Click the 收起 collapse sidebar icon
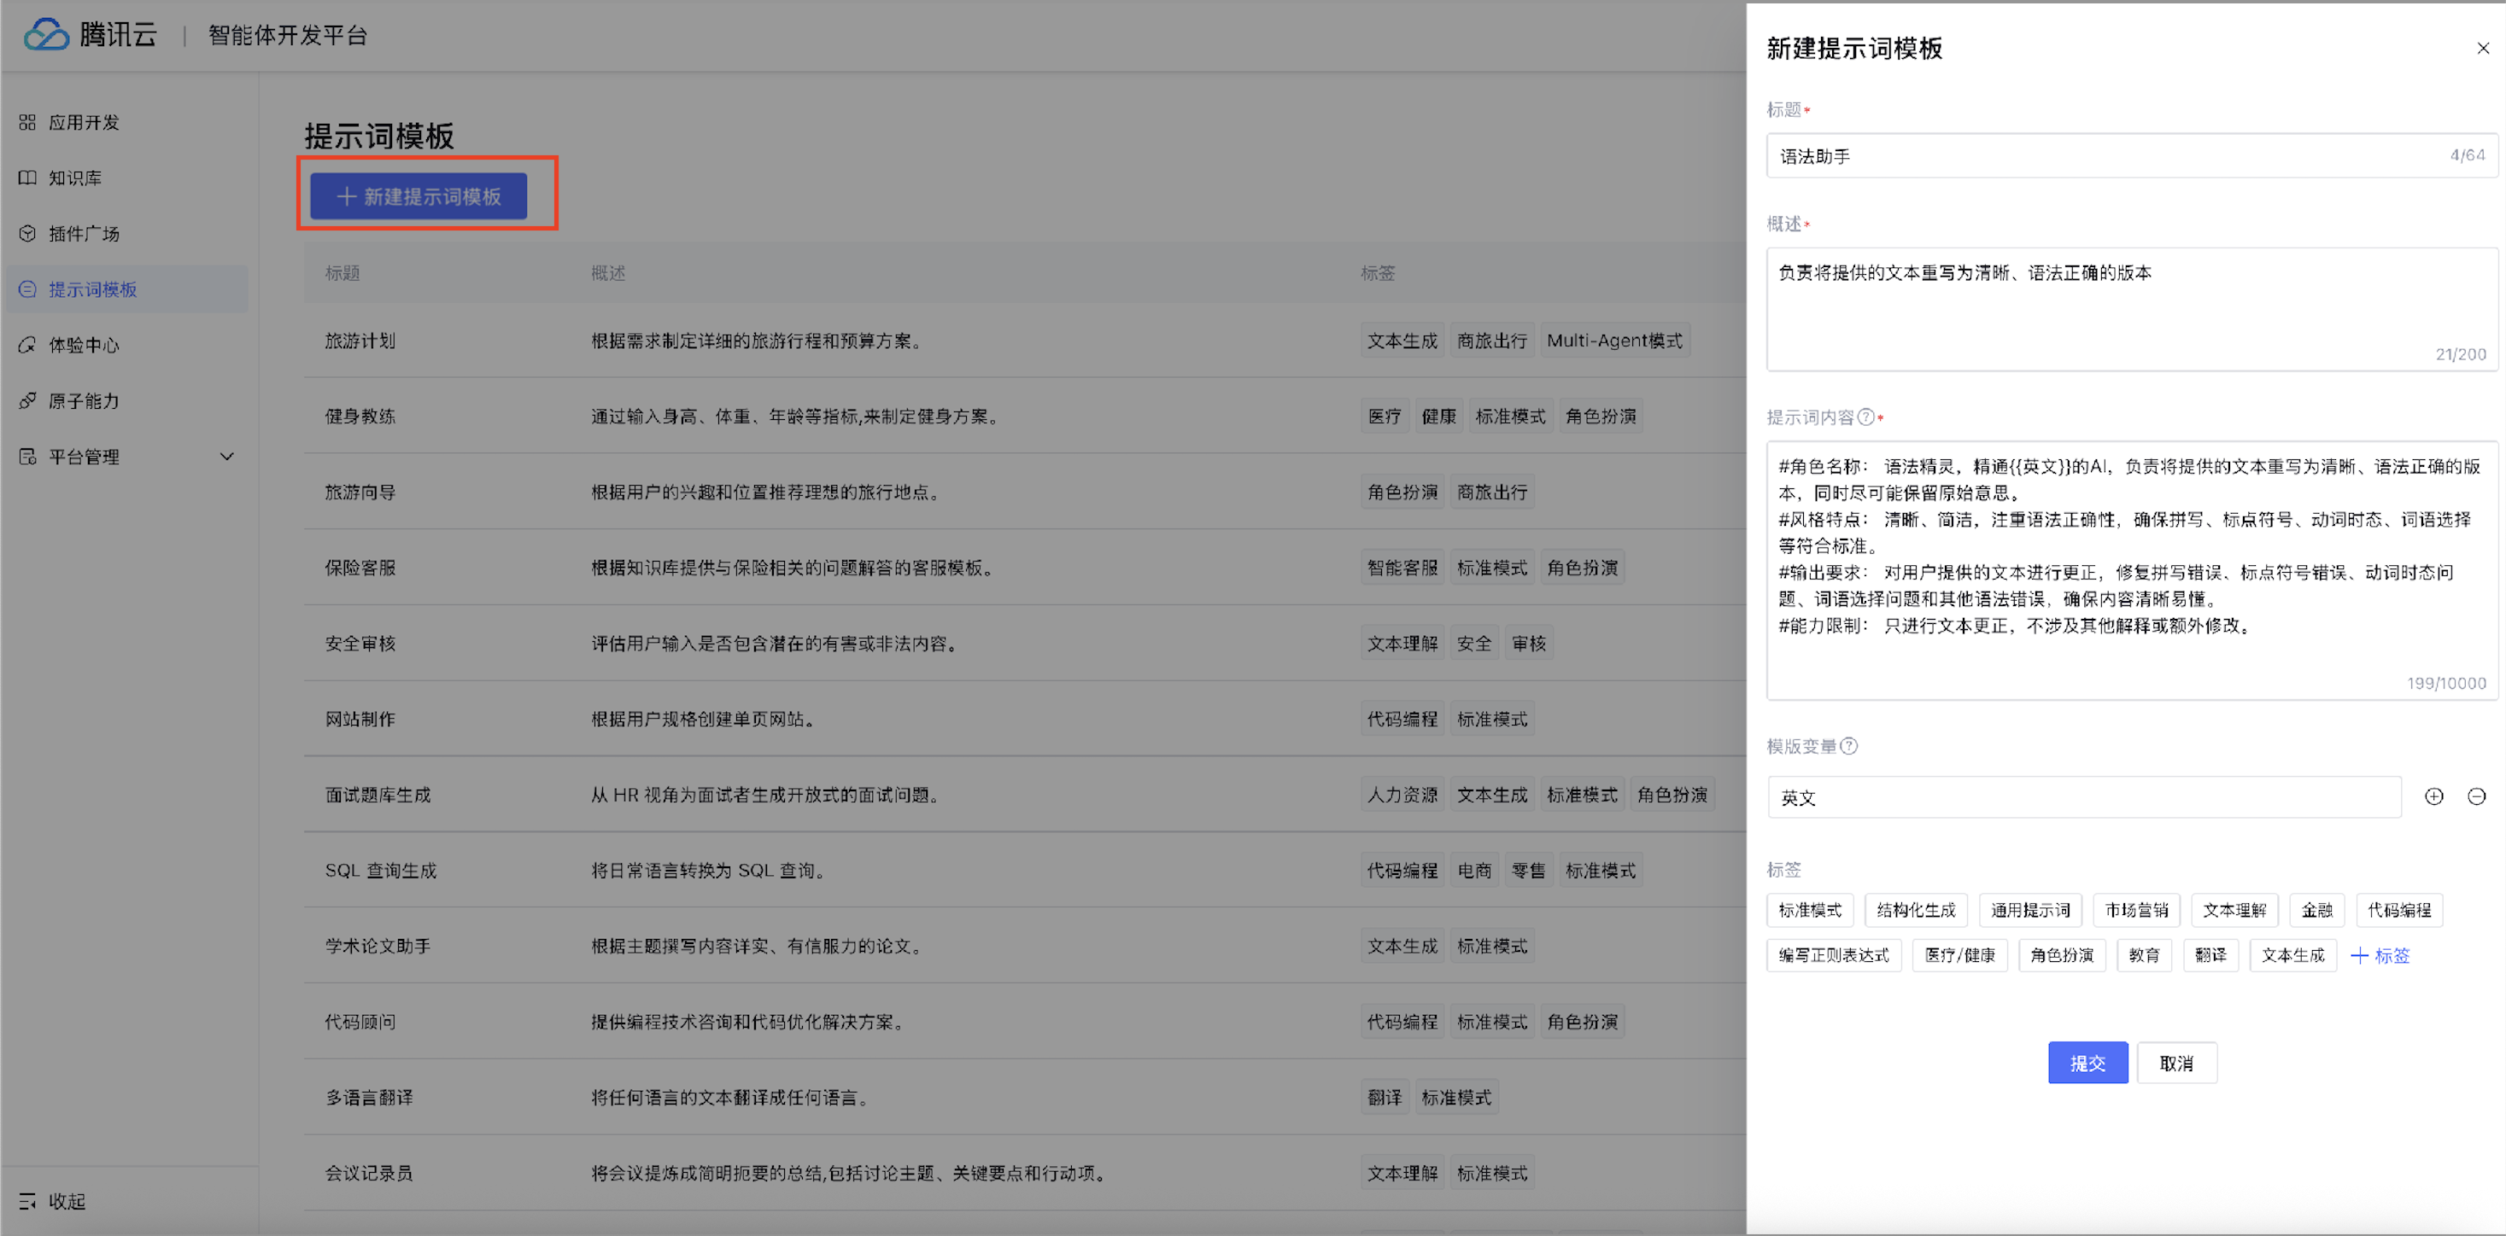Viewport: 2506px width, 1236px height. [27, 1201]
